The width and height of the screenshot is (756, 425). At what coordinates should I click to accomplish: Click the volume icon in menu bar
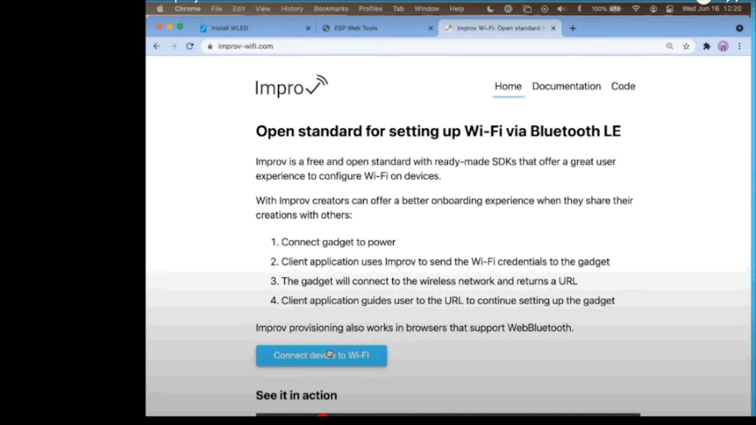[x=561, y=9]
